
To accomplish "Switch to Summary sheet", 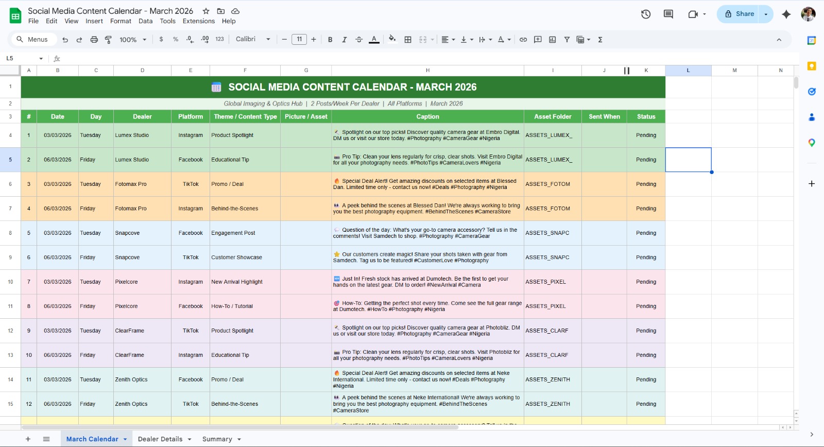I will coord(217,439).
